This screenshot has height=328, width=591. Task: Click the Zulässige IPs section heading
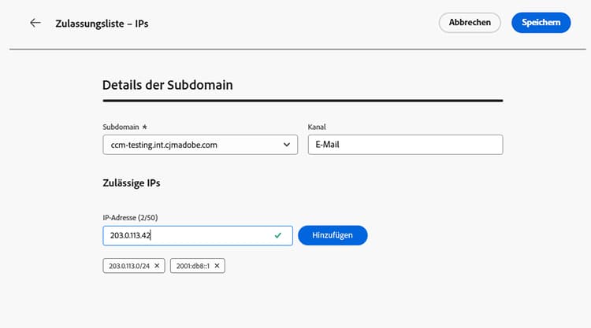click(x=132, y=183)
